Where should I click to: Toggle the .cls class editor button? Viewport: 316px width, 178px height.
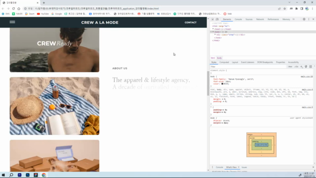click(x=296, y=67)
